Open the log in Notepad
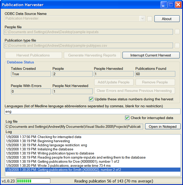The height and width of the screenshot is (185, 183). tap(163, 126)
